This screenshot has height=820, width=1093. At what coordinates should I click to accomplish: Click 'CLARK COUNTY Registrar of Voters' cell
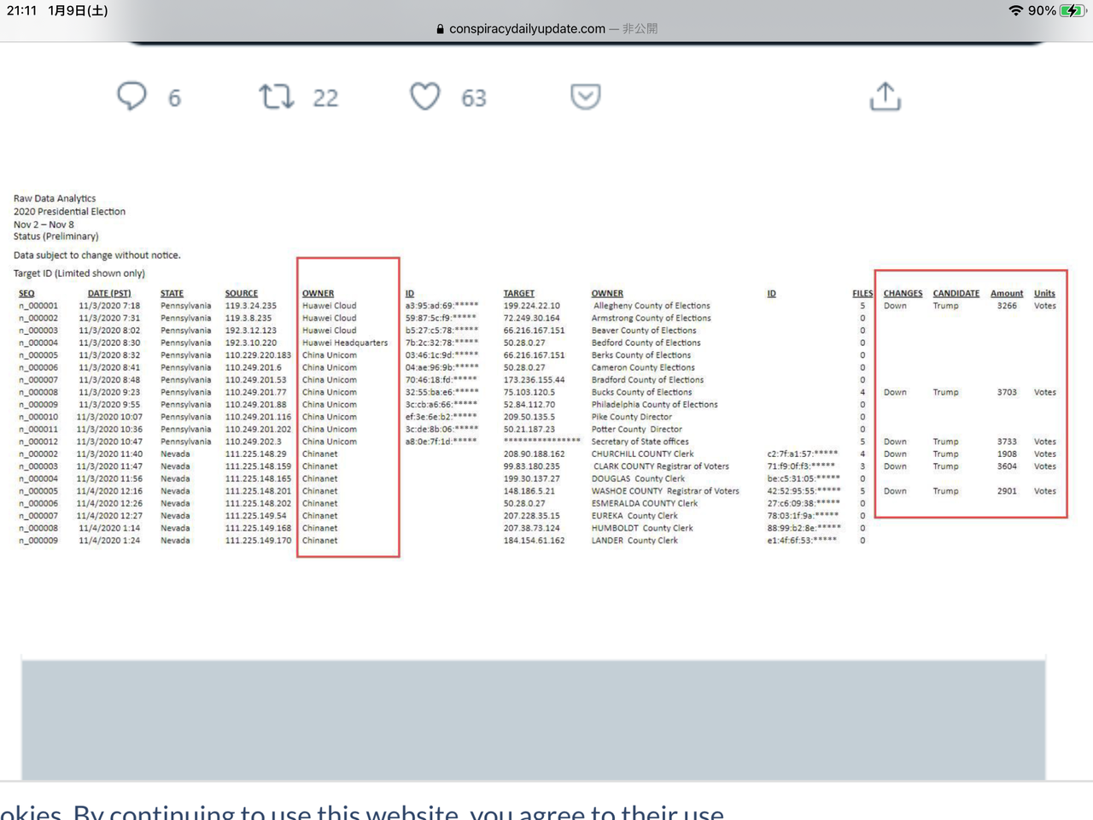pyautogui.click(x=661, y=466)
